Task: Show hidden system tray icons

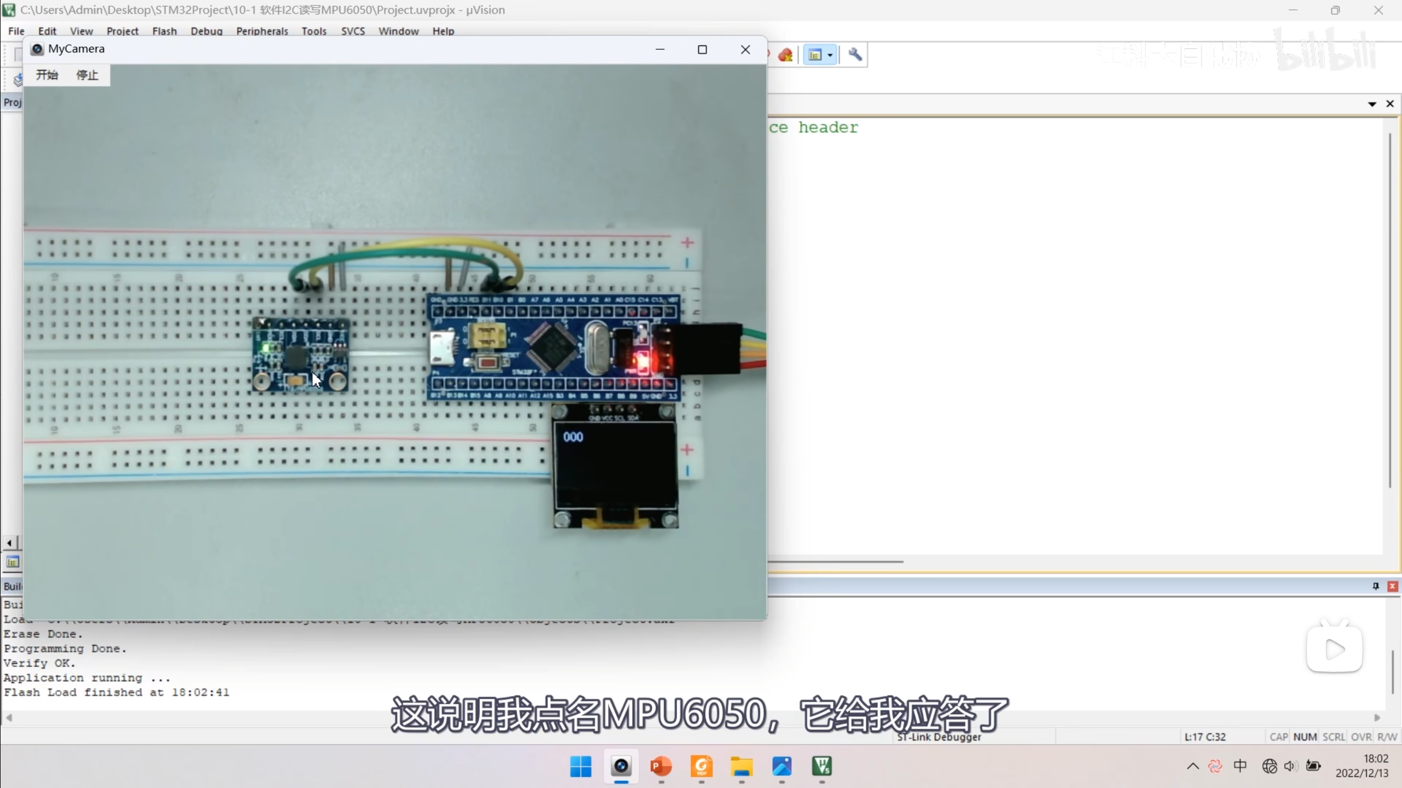Action: 1192,766
